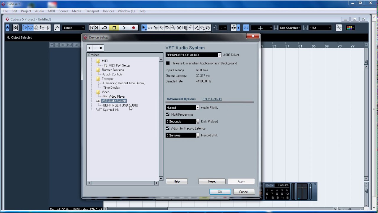Select MIDI Port Setup in device tree
Screen dimensions: 378x213
point(119,65)
